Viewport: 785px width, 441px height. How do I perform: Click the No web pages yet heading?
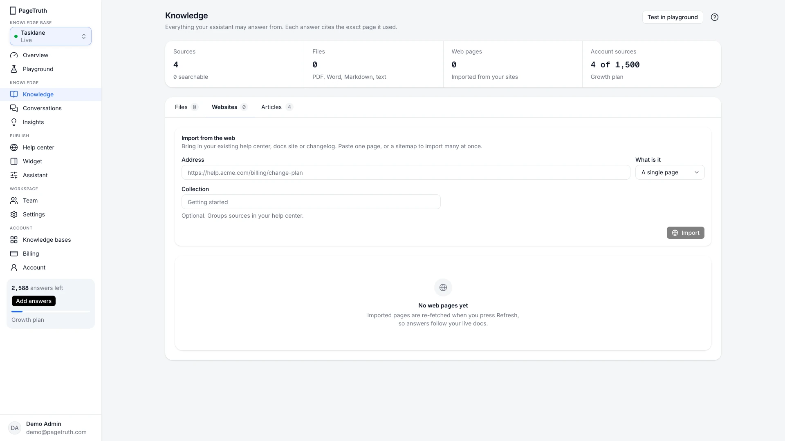(x=443, y=305)
